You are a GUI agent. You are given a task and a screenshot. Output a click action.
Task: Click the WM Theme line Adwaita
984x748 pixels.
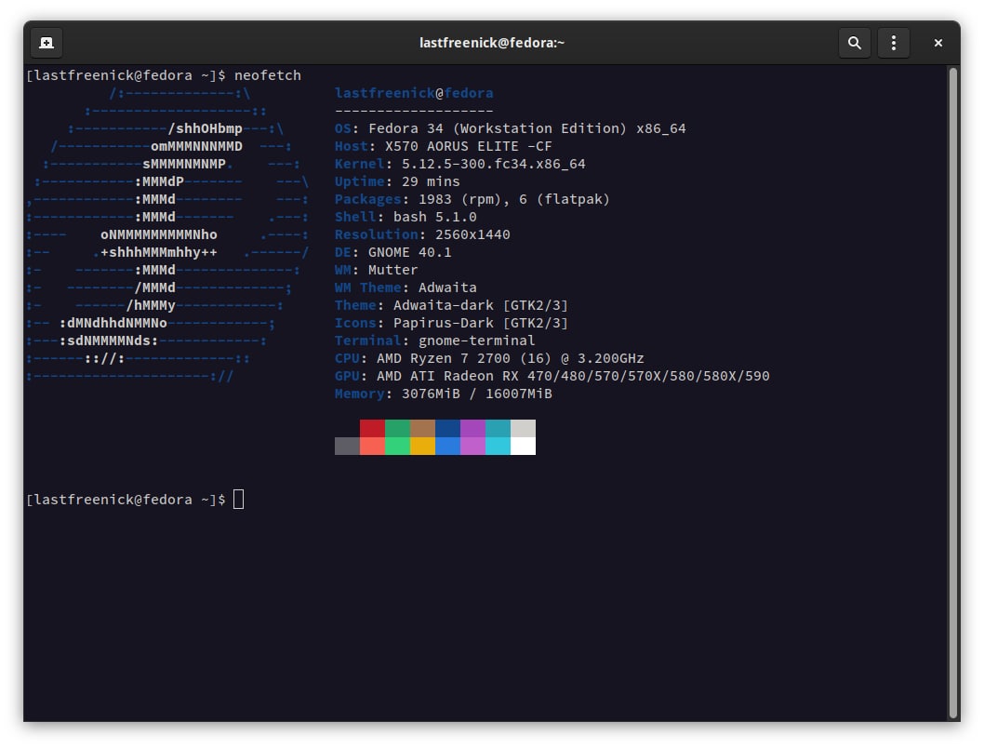406,287
